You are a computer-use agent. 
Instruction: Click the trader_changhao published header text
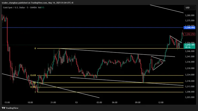(x=37, y=3)
